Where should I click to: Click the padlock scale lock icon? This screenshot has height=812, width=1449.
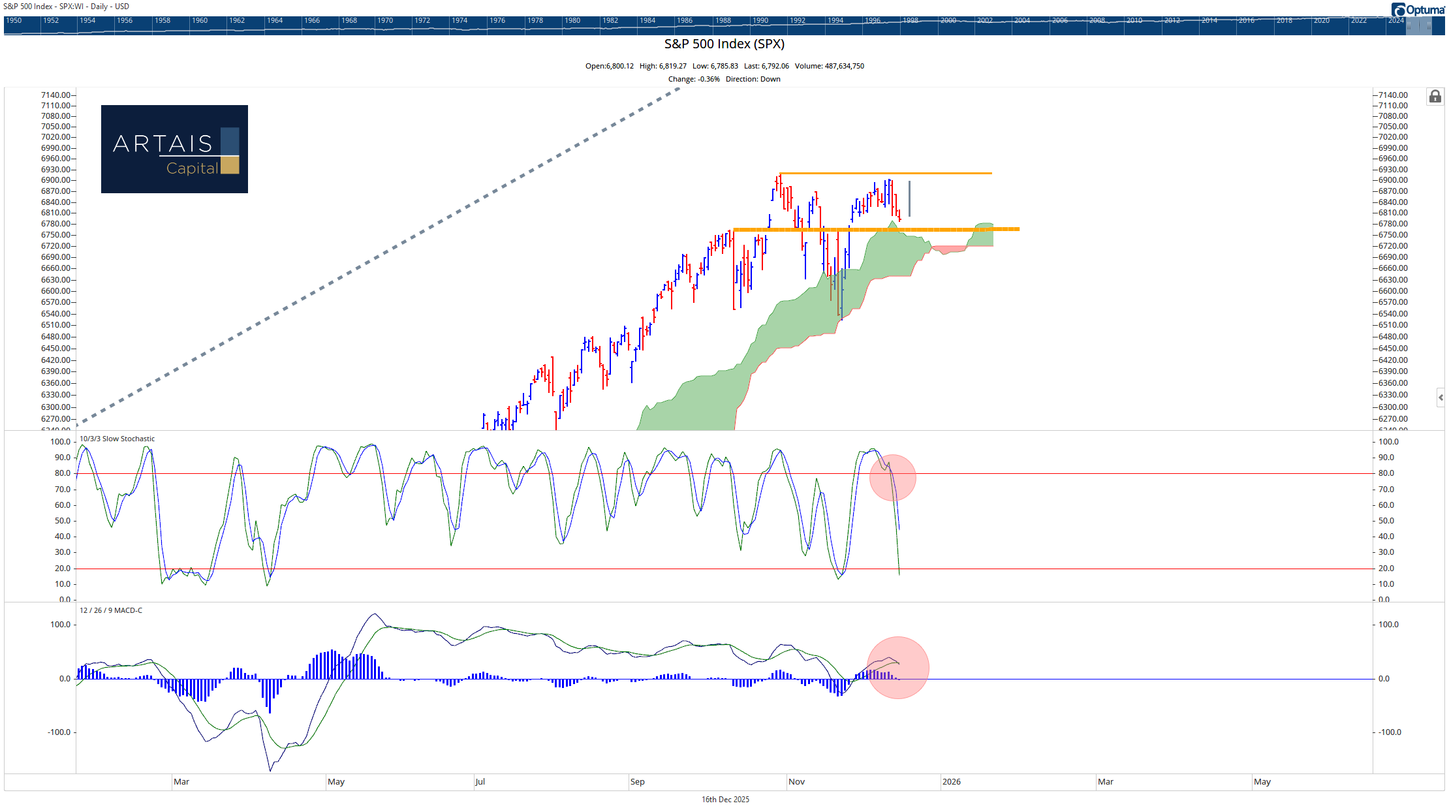[1435, 97]
